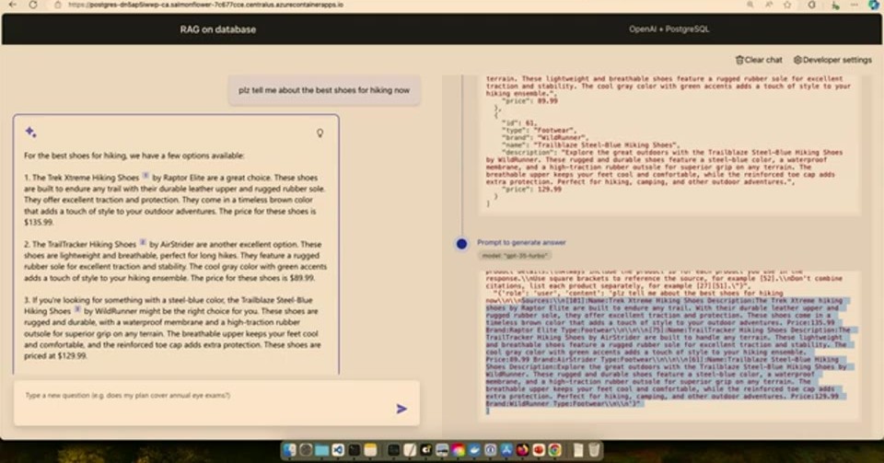Viewport: 884px width, 463px height.
Task: Click citation marker before 'by WildRunner'
Action: (77, 309)
